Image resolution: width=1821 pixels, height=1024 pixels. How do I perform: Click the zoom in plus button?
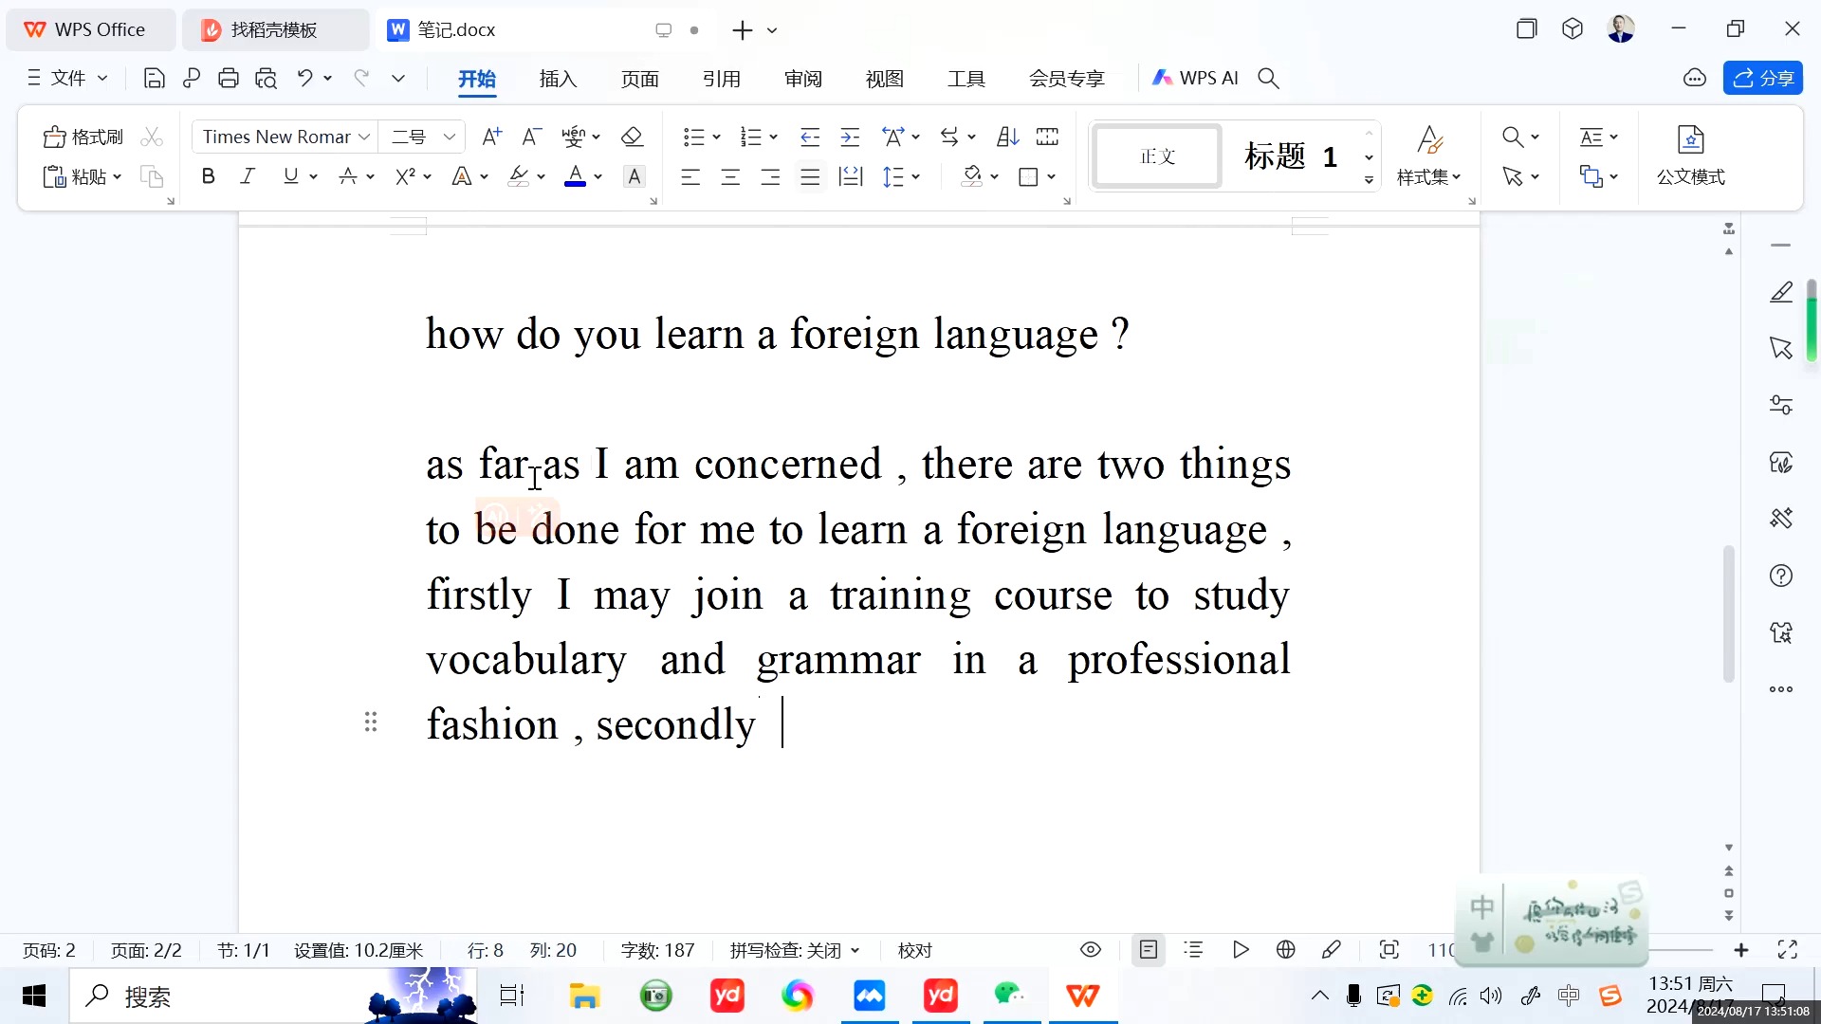click(1741, 950)
